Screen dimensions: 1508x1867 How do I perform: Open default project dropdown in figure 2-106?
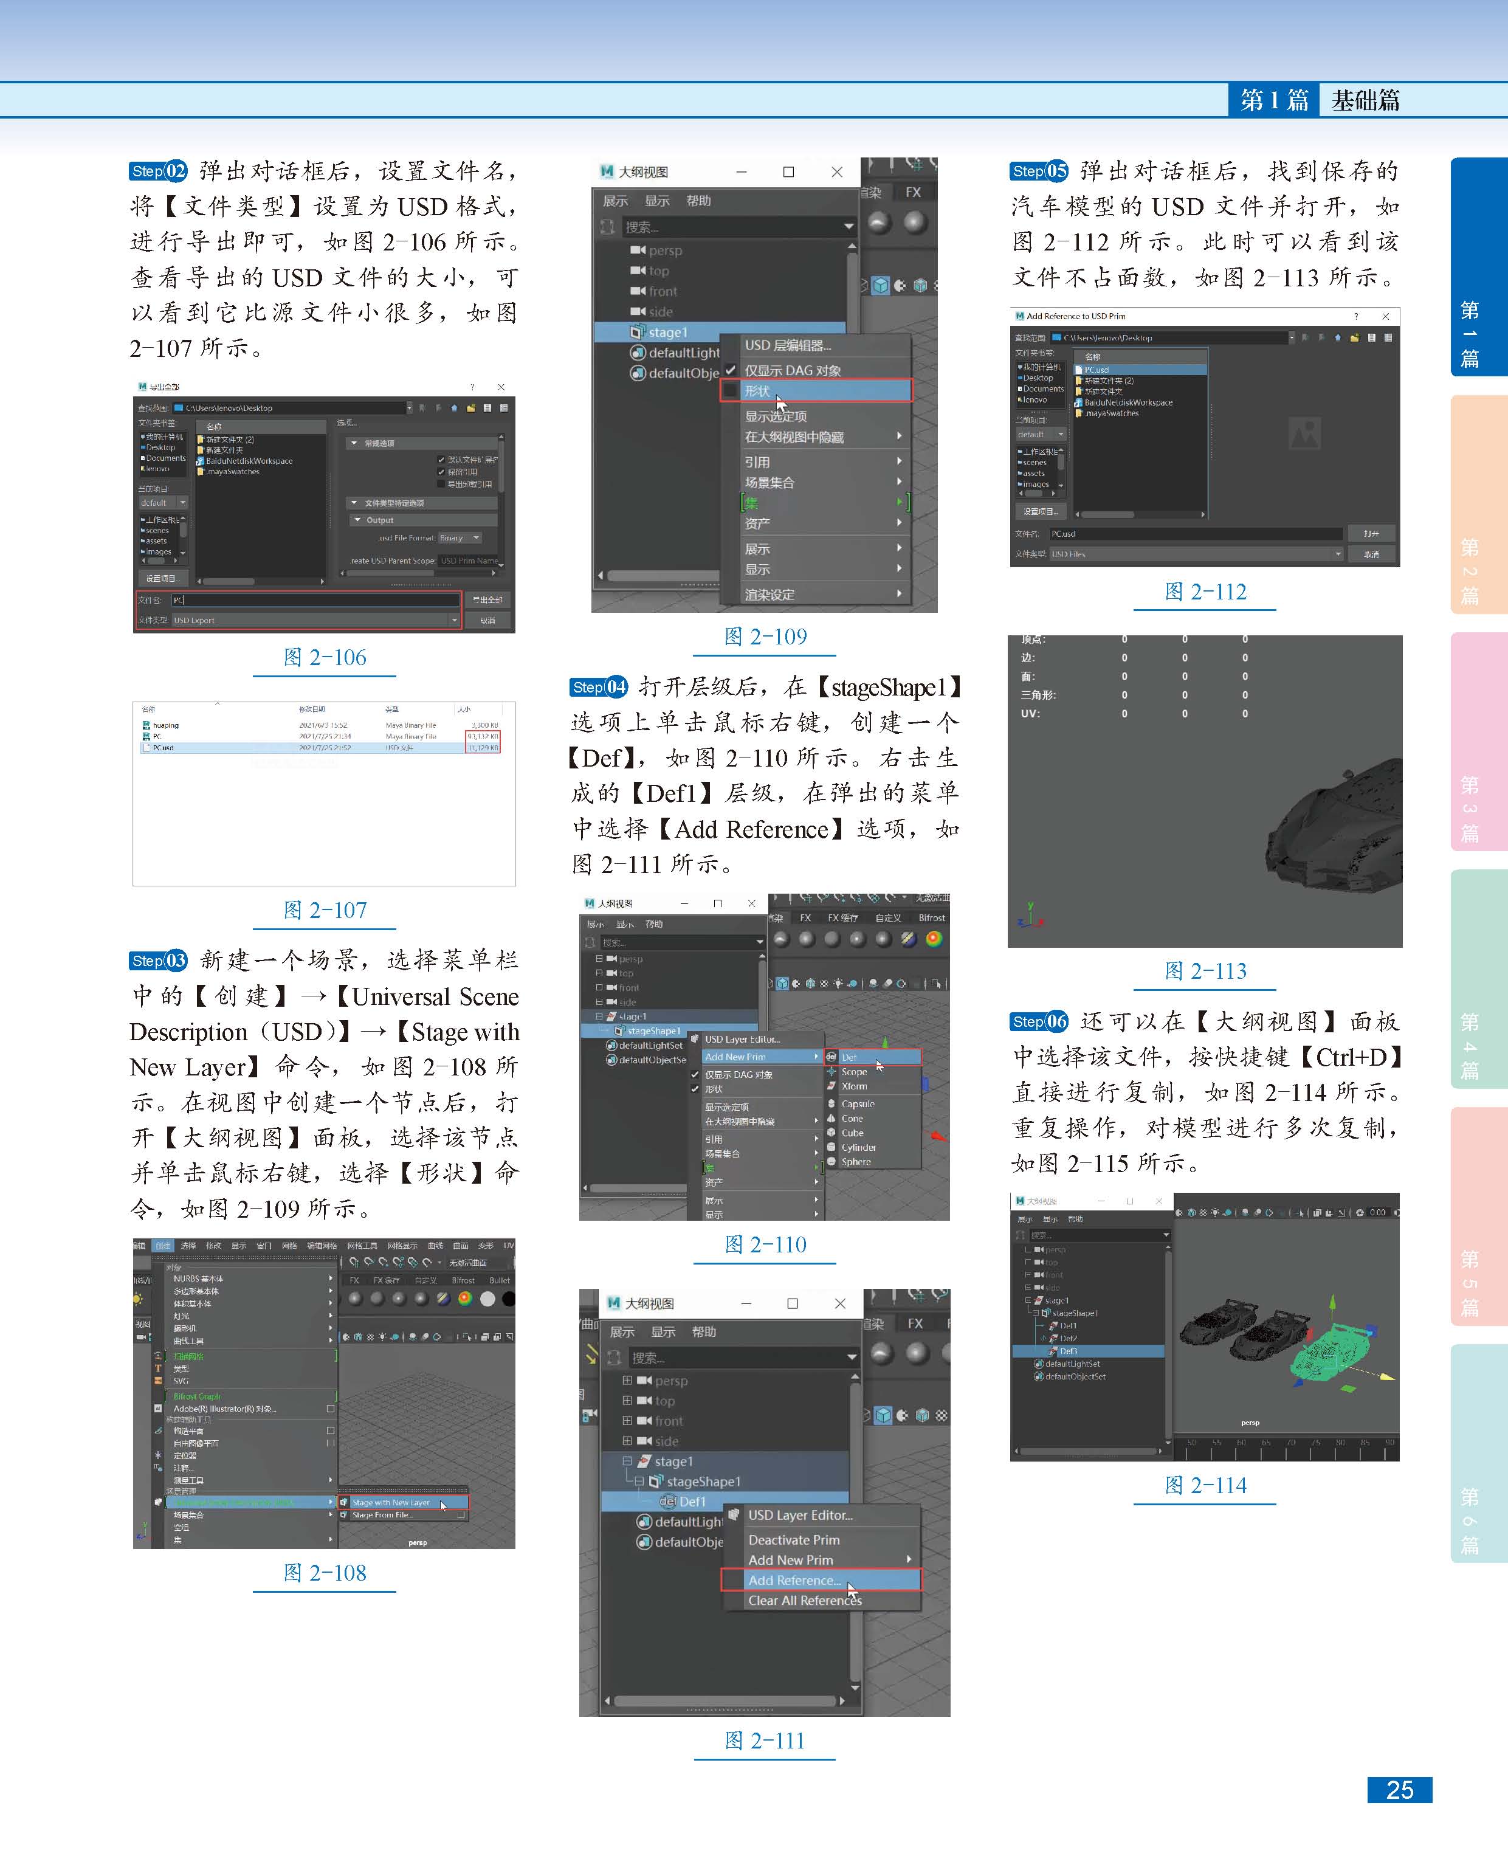click(x=164, y=503)
